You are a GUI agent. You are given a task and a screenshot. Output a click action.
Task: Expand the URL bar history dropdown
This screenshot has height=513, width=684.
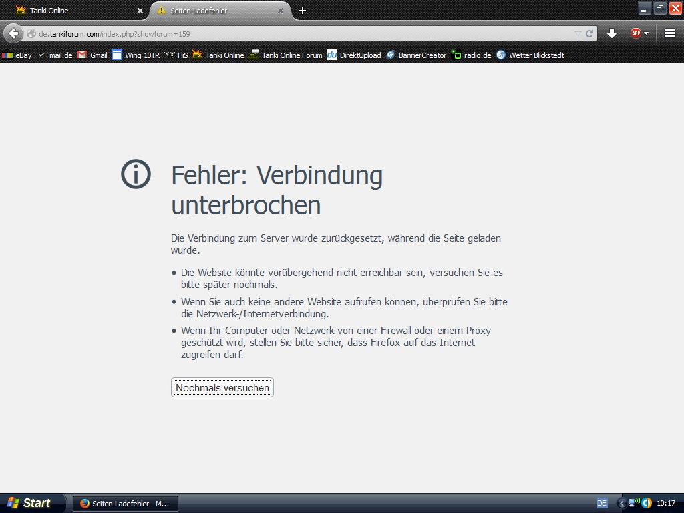[578, 33]
